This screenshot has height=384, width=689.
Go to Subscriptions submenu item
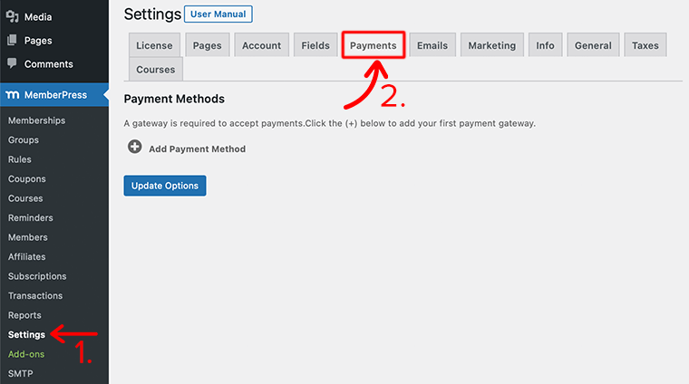click(37, 276)
